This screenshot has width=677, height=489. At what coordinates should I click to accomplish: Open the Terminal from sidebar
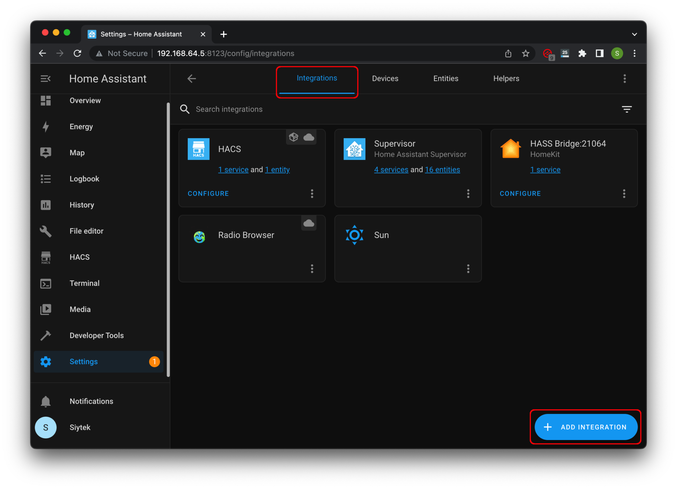84,283
